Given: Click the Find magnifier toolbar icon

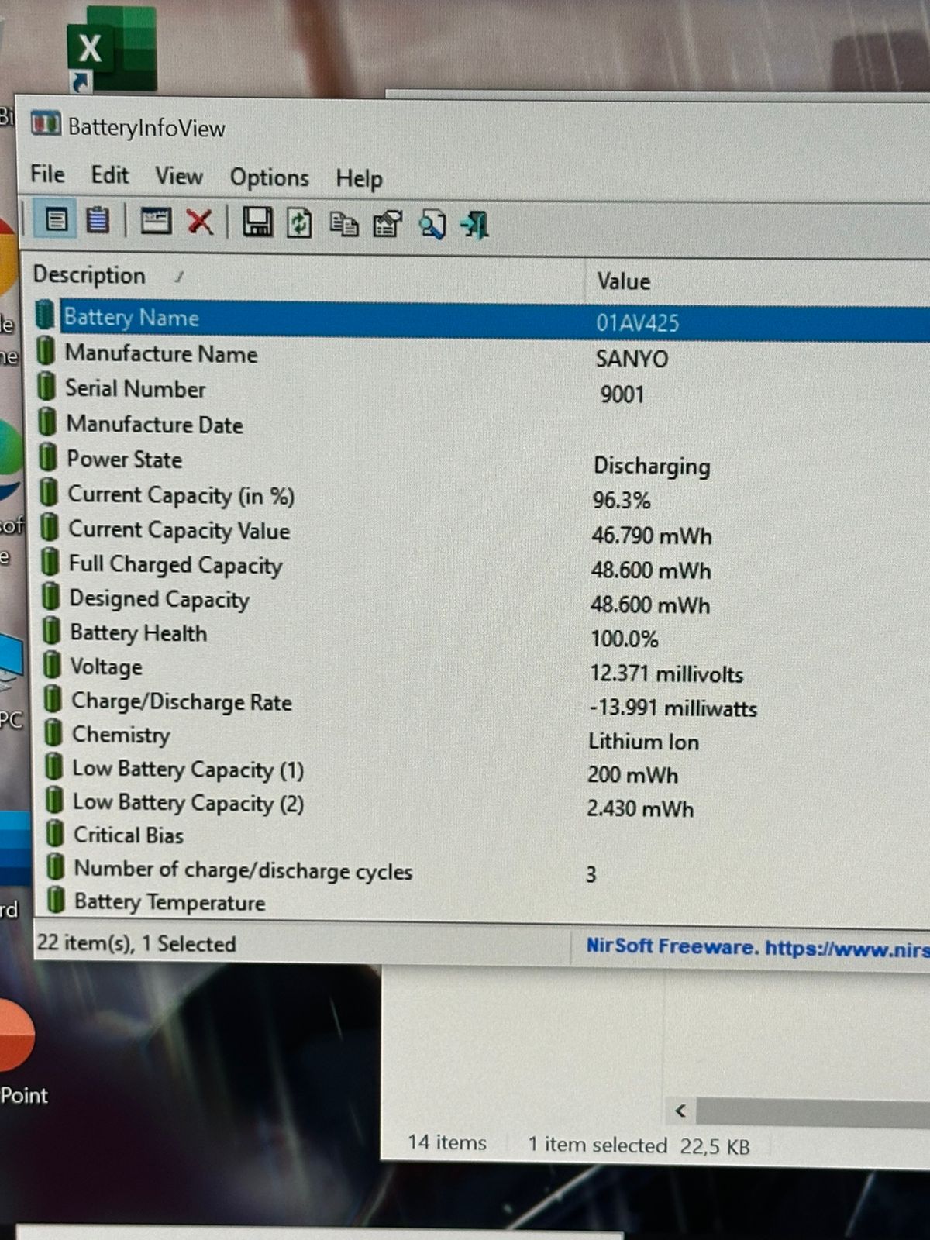Looking at the screenshot, I should point(432,225).
